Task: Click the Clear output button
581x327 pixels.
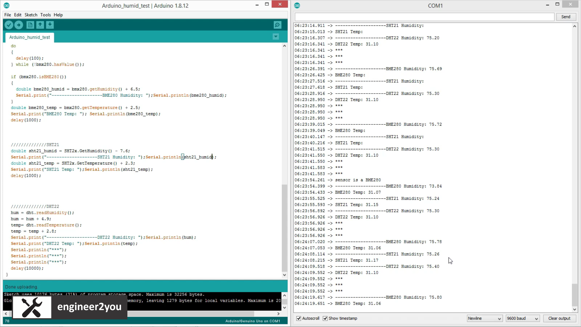Action: (x=559, y=318)
